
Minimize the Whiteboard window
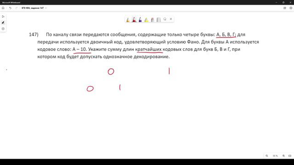(x=277, y=2)
